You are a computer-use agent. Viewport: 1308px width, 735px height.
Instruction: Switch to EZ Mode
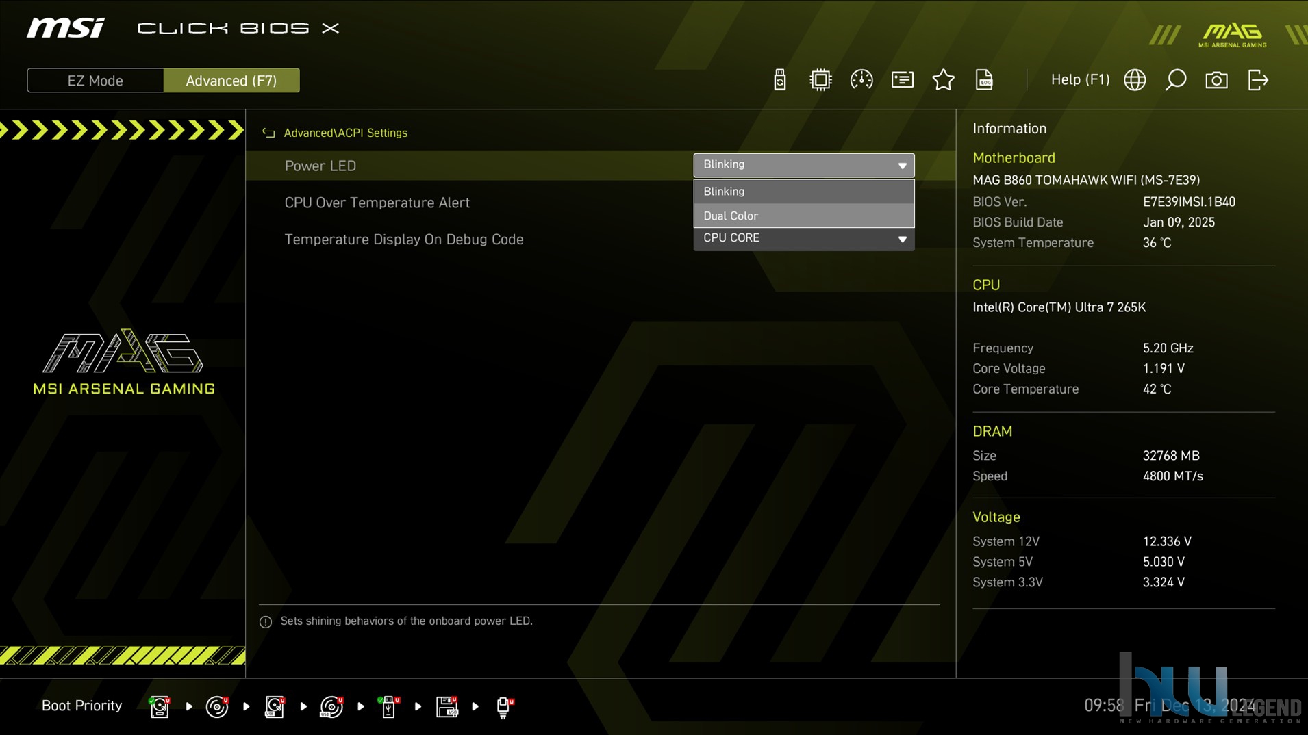(95, 80)
